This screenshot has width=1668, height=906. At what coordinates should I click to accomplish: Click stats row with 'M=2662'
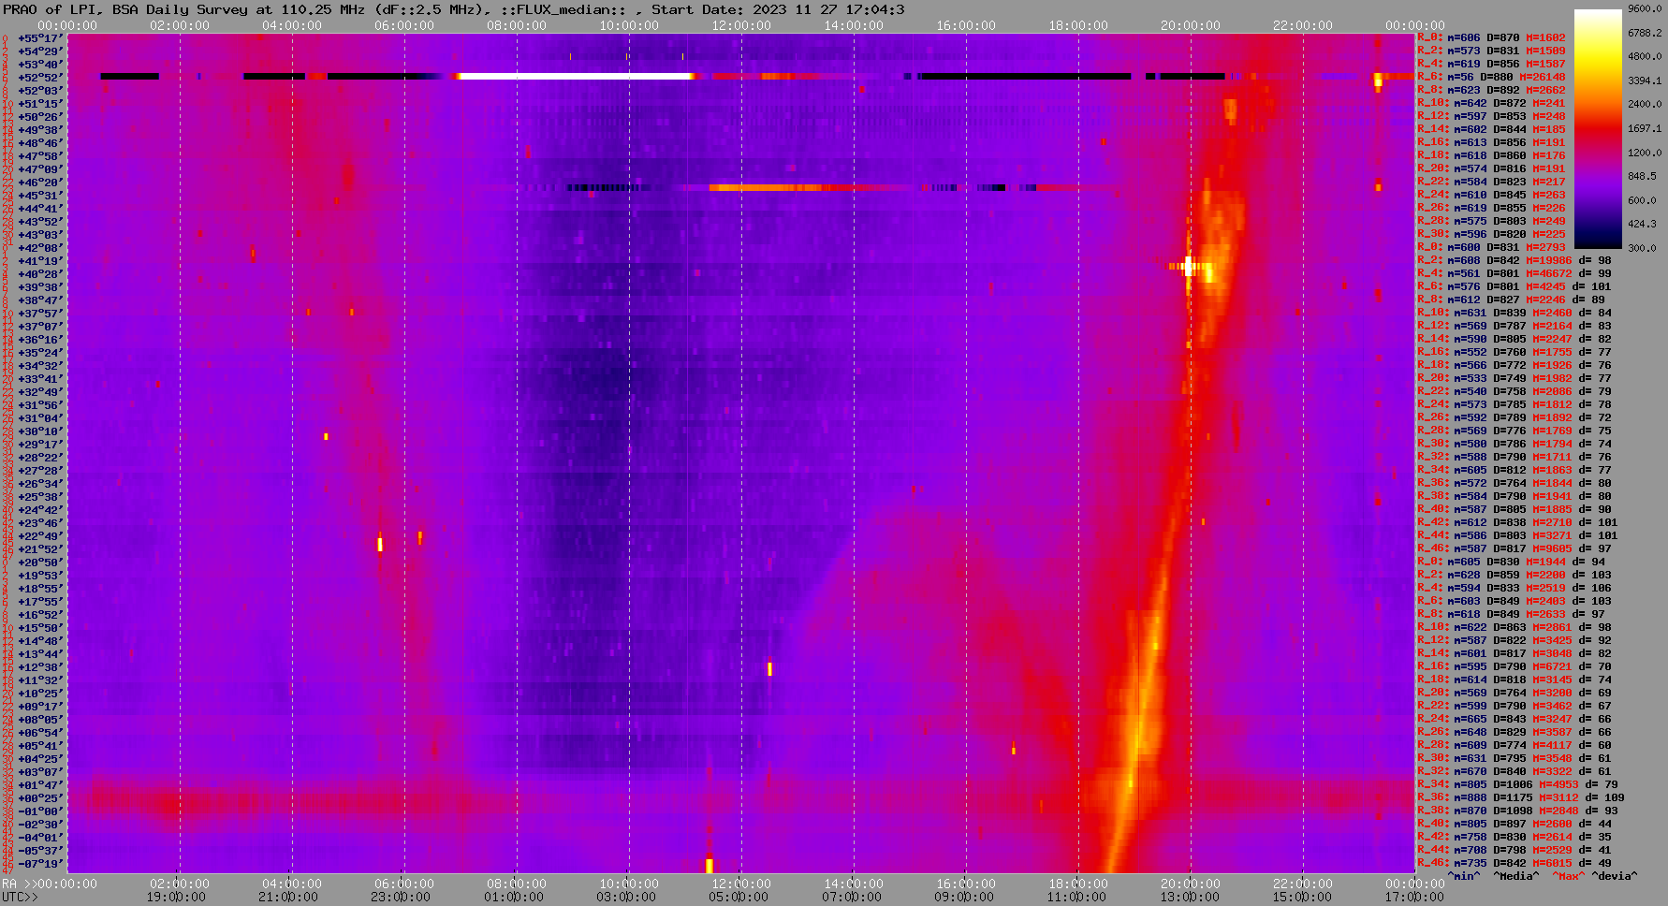click(1491, 90)
